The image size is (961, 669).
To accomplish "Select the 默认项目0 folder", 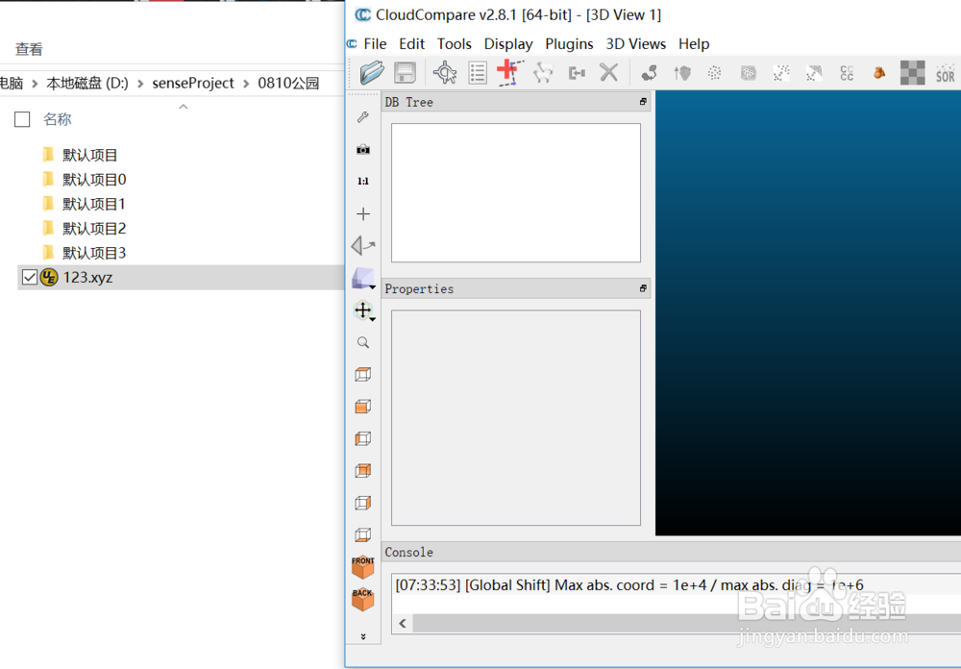I will (x=94, y=180).
